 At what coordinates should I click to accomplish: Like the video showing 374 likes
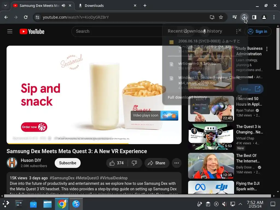click(x=117, y=163)
